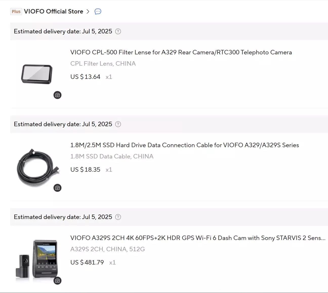Open VIOFO Official Store link
Image resolution: width=328 pixels, height=293 pixels.
click(x=53, y=11)
